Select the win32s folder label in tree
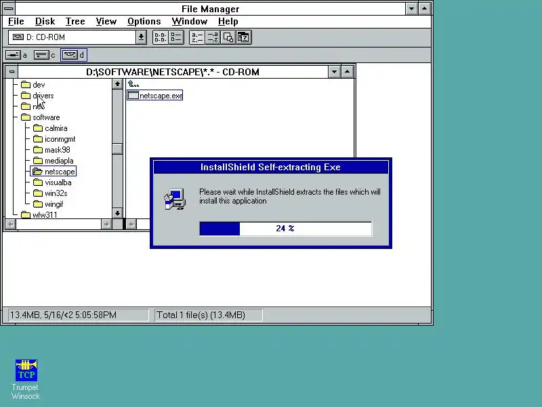This screenshot has height=407, width=542. coord(56,193)
